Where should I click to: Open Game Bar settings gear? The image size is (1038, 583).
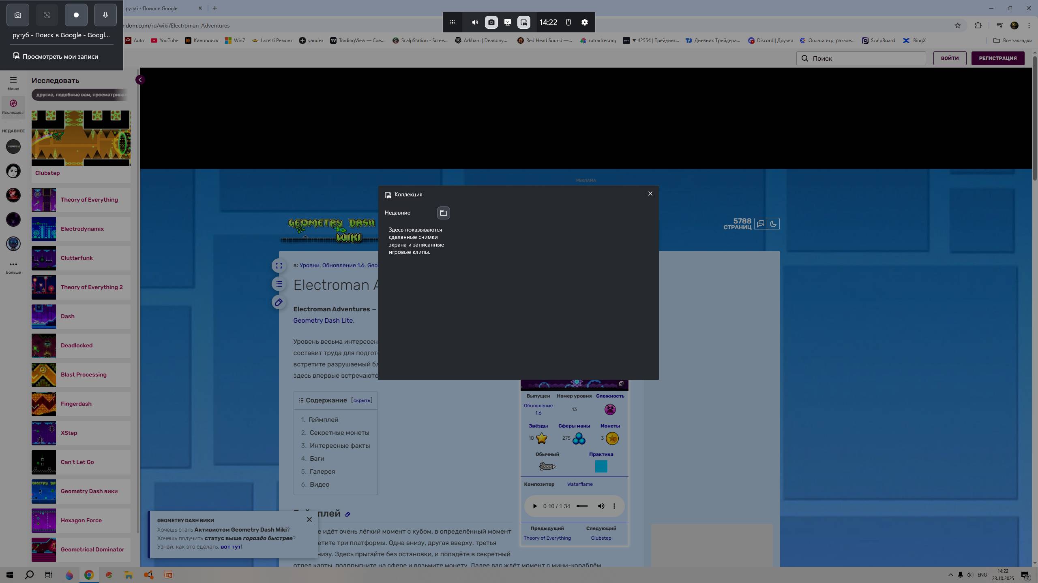click(584, 22)
